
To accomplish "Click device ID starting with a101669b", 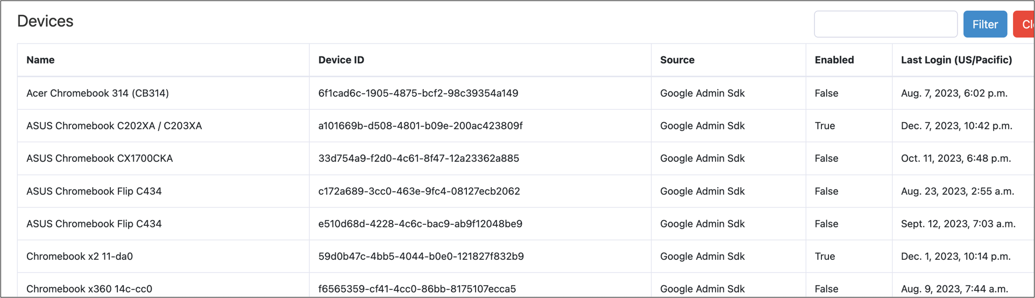I will (420, 126).
